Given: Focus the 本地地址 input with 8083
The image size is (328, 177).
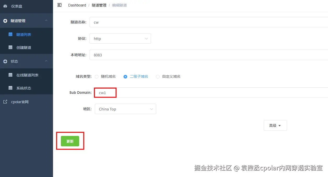Looking at the screenshot, I should [209, 55].
